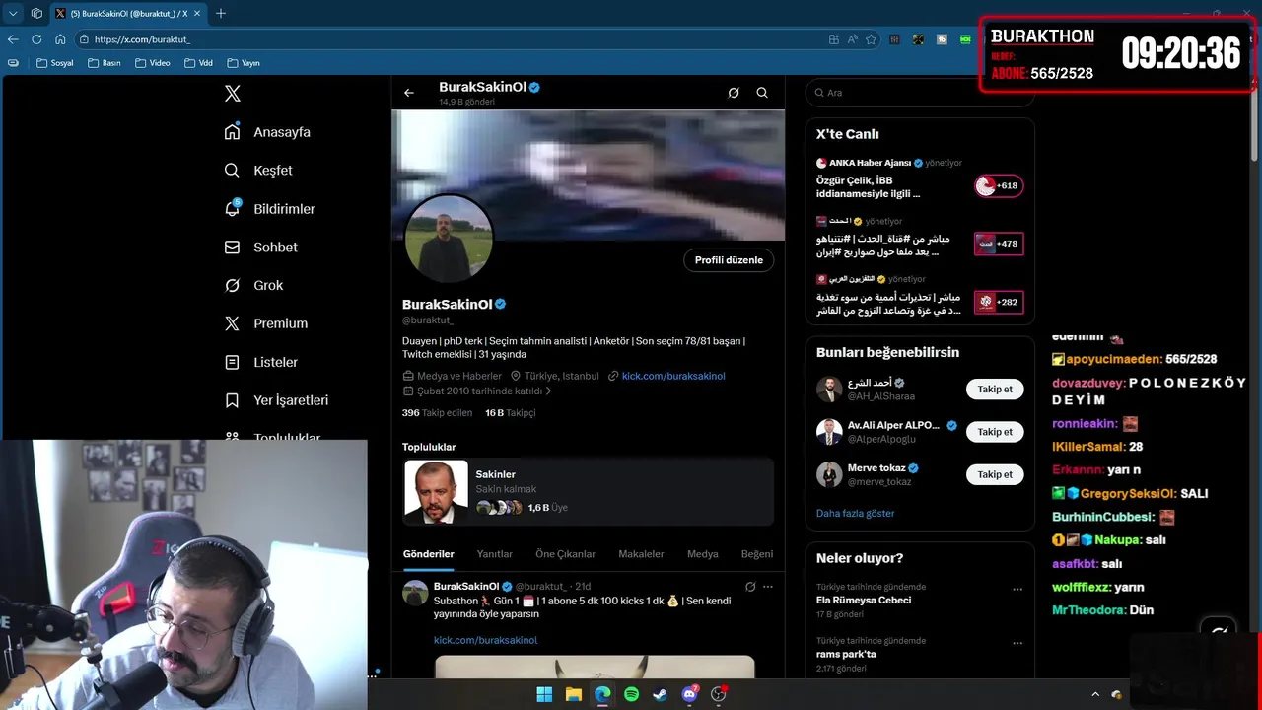Open the +478 live broadcast
Image resolution: width=1262 pixels, height=710 pixels.
click(x=998, y=244)
